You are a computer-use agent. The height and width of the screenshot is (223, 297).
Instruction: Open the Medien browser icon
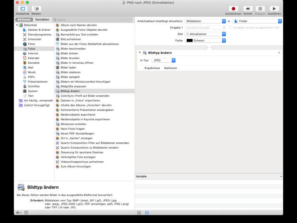tap(36, 8)
